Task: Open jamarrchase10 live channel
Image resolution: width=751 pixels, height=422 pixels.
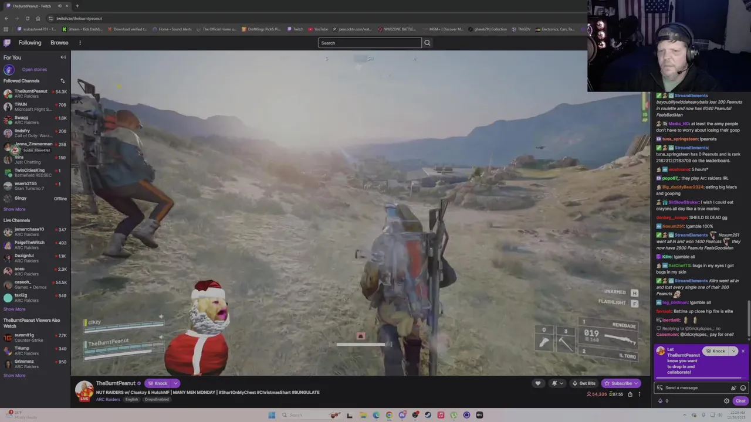Action: pyautogui.click(x=35, y=232)
